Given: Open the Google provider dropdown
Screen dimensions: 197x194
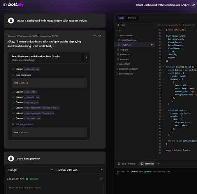Looking at the screenshot, I should [x=30, y=170].
